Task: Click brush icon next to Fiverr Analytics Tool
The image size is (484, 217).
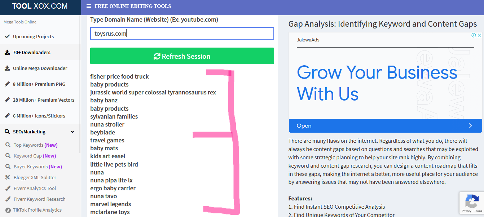Action: [x=7, y=188]
